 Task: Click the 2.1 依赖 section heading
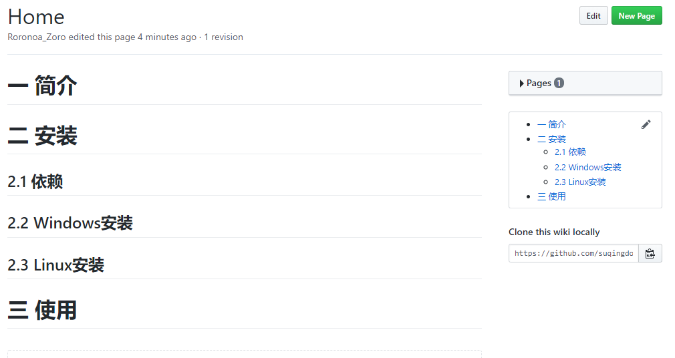pyautogui.click(x=35, y=181)
